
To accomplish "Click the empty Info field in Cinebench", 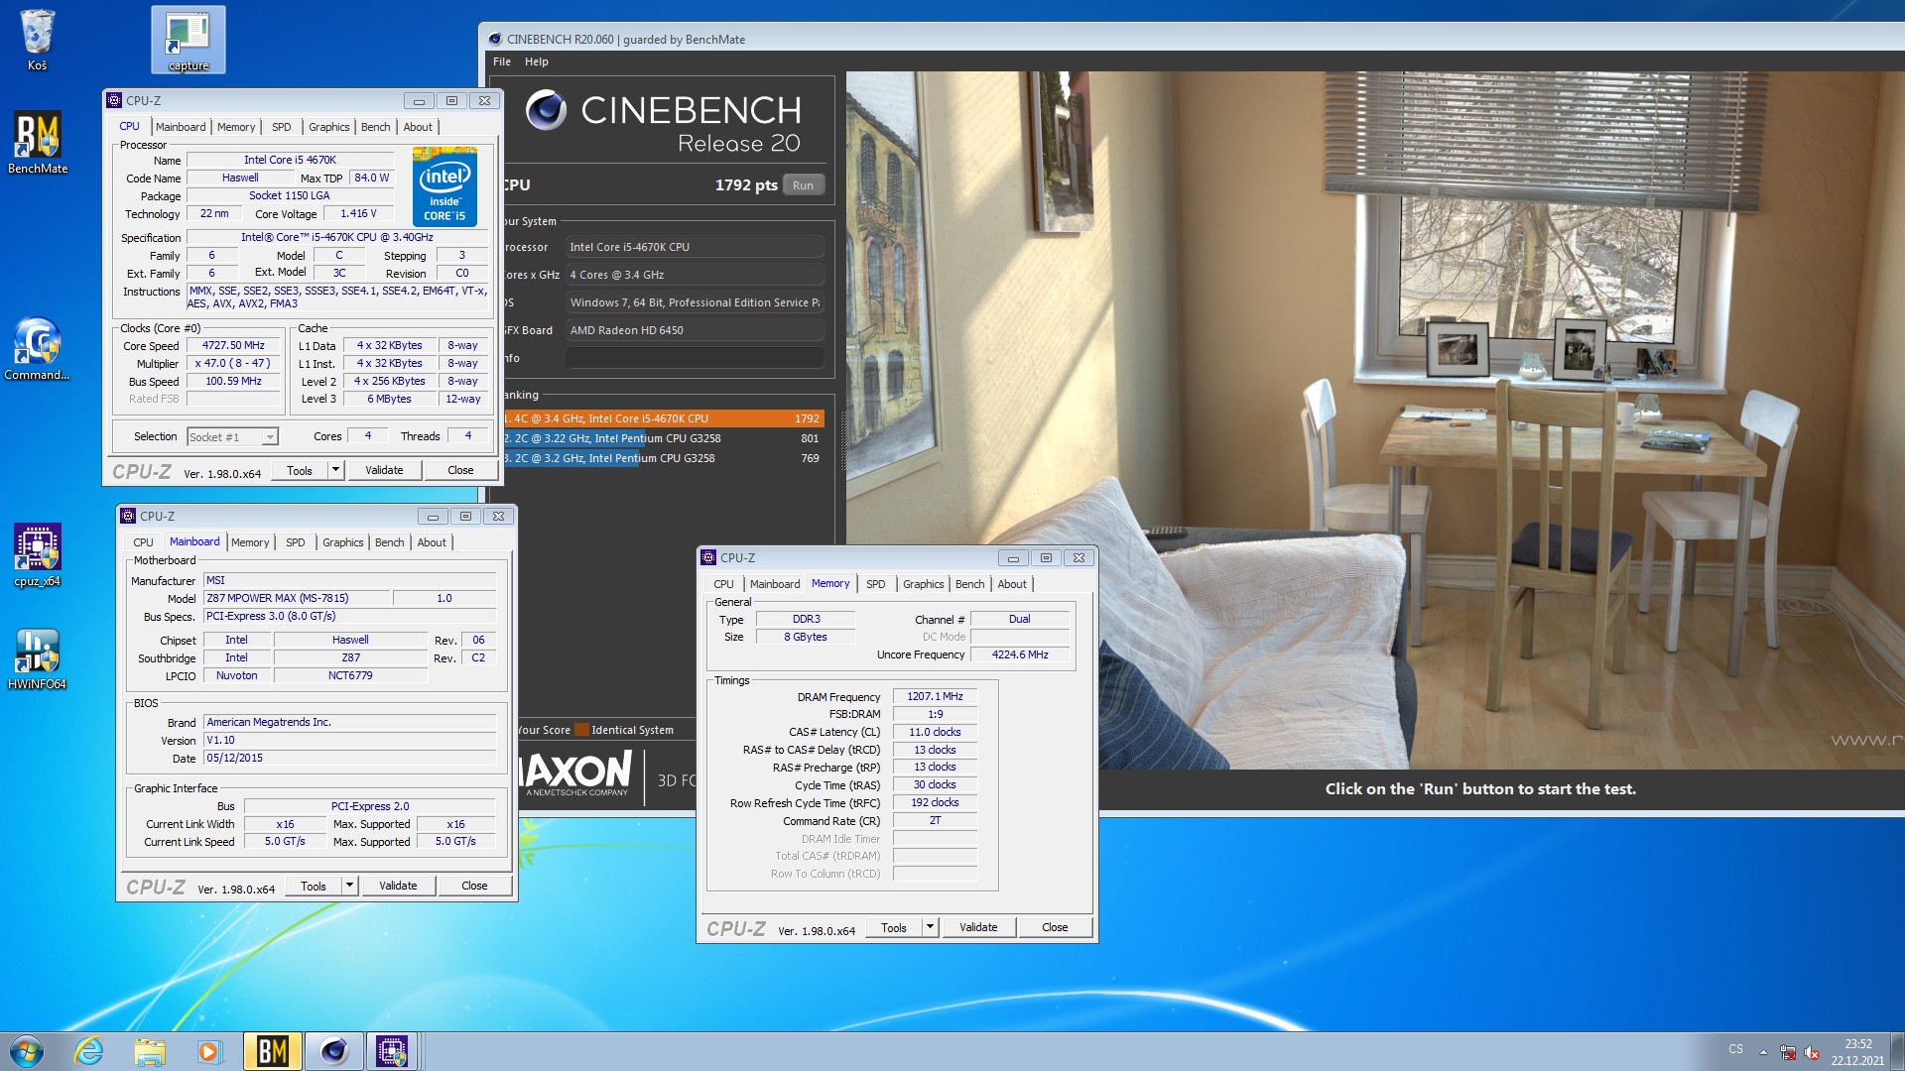I will tap(695, 358).
